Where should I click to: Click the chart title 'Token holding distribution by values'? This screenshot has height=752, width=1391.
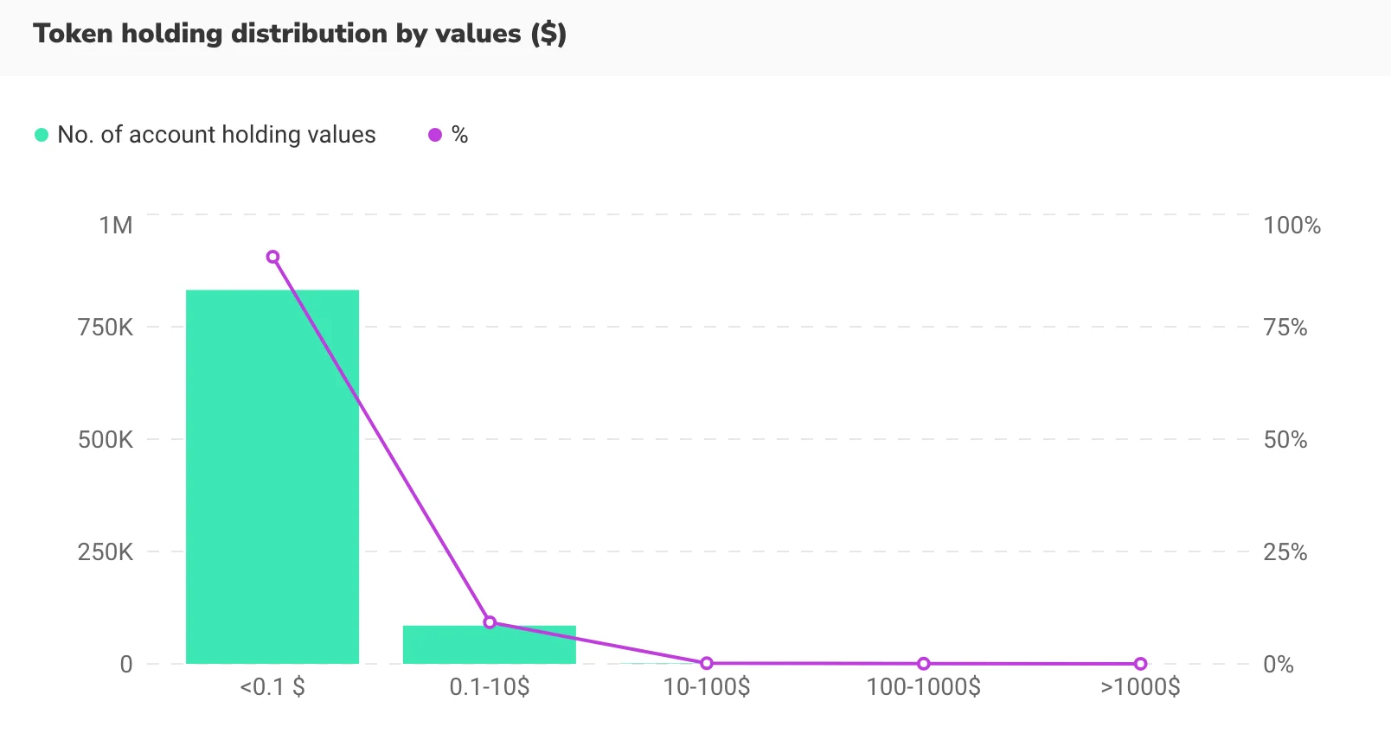pyautogui.click(x=299, y=34)
